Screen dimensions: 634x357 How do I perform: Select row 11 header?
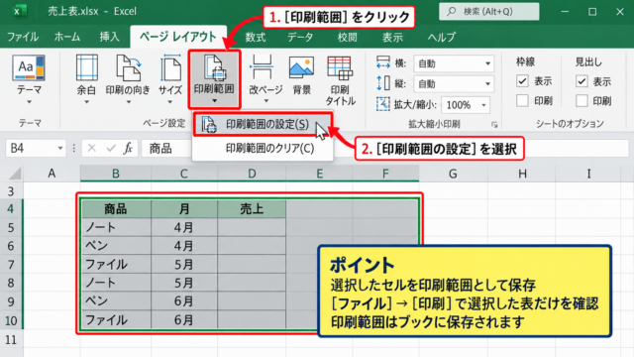click(x=11, y=339)
